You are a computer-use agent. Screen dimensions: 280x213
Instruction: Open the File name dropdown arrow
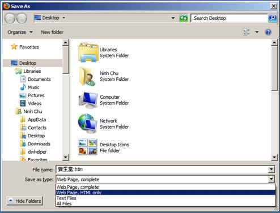point(271,169)
